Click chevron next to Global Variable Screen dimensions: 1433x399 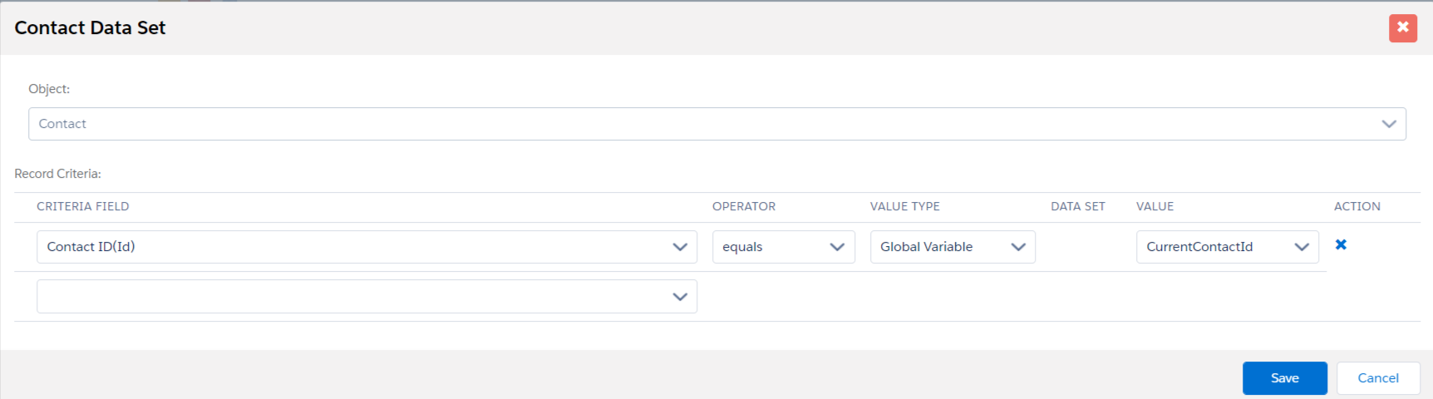pos(1017,247)
